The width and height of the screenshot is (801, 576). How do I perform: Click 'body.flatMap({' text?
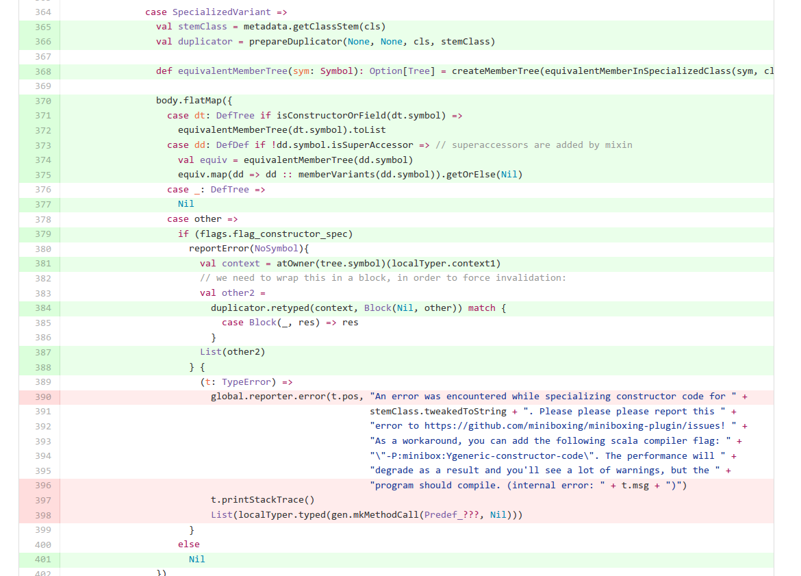(194, 101)
